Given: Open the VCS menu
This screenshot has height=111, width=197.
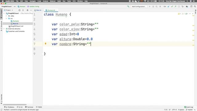Looking at the screenshot, I should coord(74,1).
